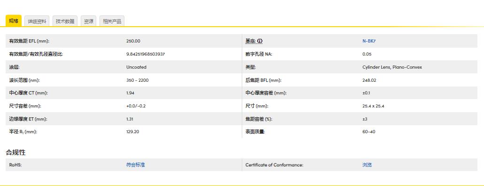This screenshot has height=186, width=484.
Task: Click the Cylinder Lens, Plano-Convex value
Action: tap(392, 67)
